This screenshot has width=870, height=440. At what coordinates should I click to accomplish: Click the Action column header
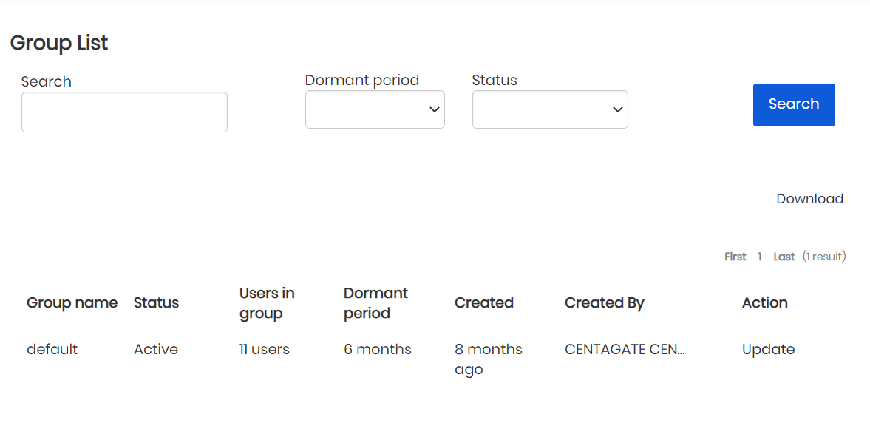[764, 302]
